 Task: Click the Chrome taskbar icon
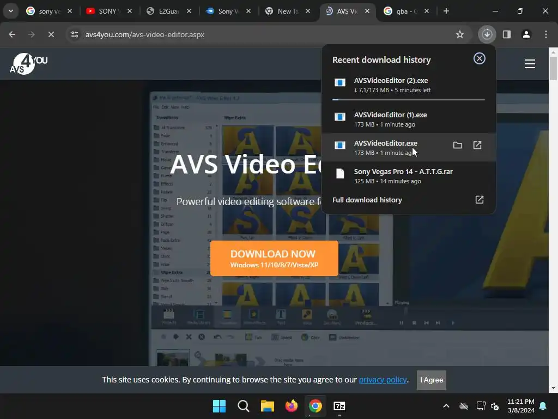click(316, 406)
